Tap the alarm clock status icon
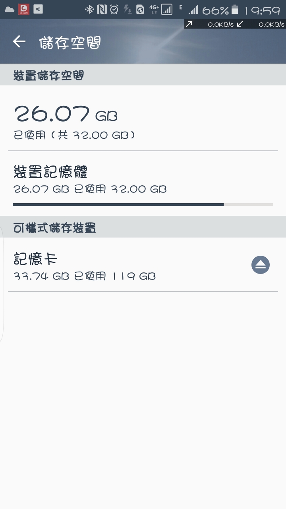 click(114, 9)
